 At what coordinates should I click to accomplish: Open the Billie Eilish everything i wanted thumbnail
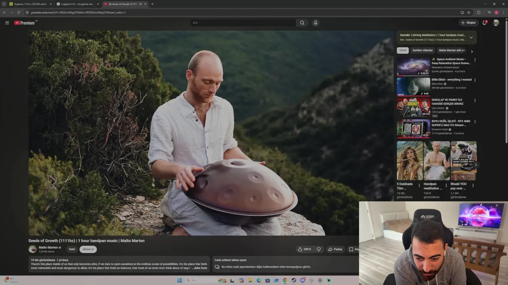pyautogui.click(x=413, y=87)
